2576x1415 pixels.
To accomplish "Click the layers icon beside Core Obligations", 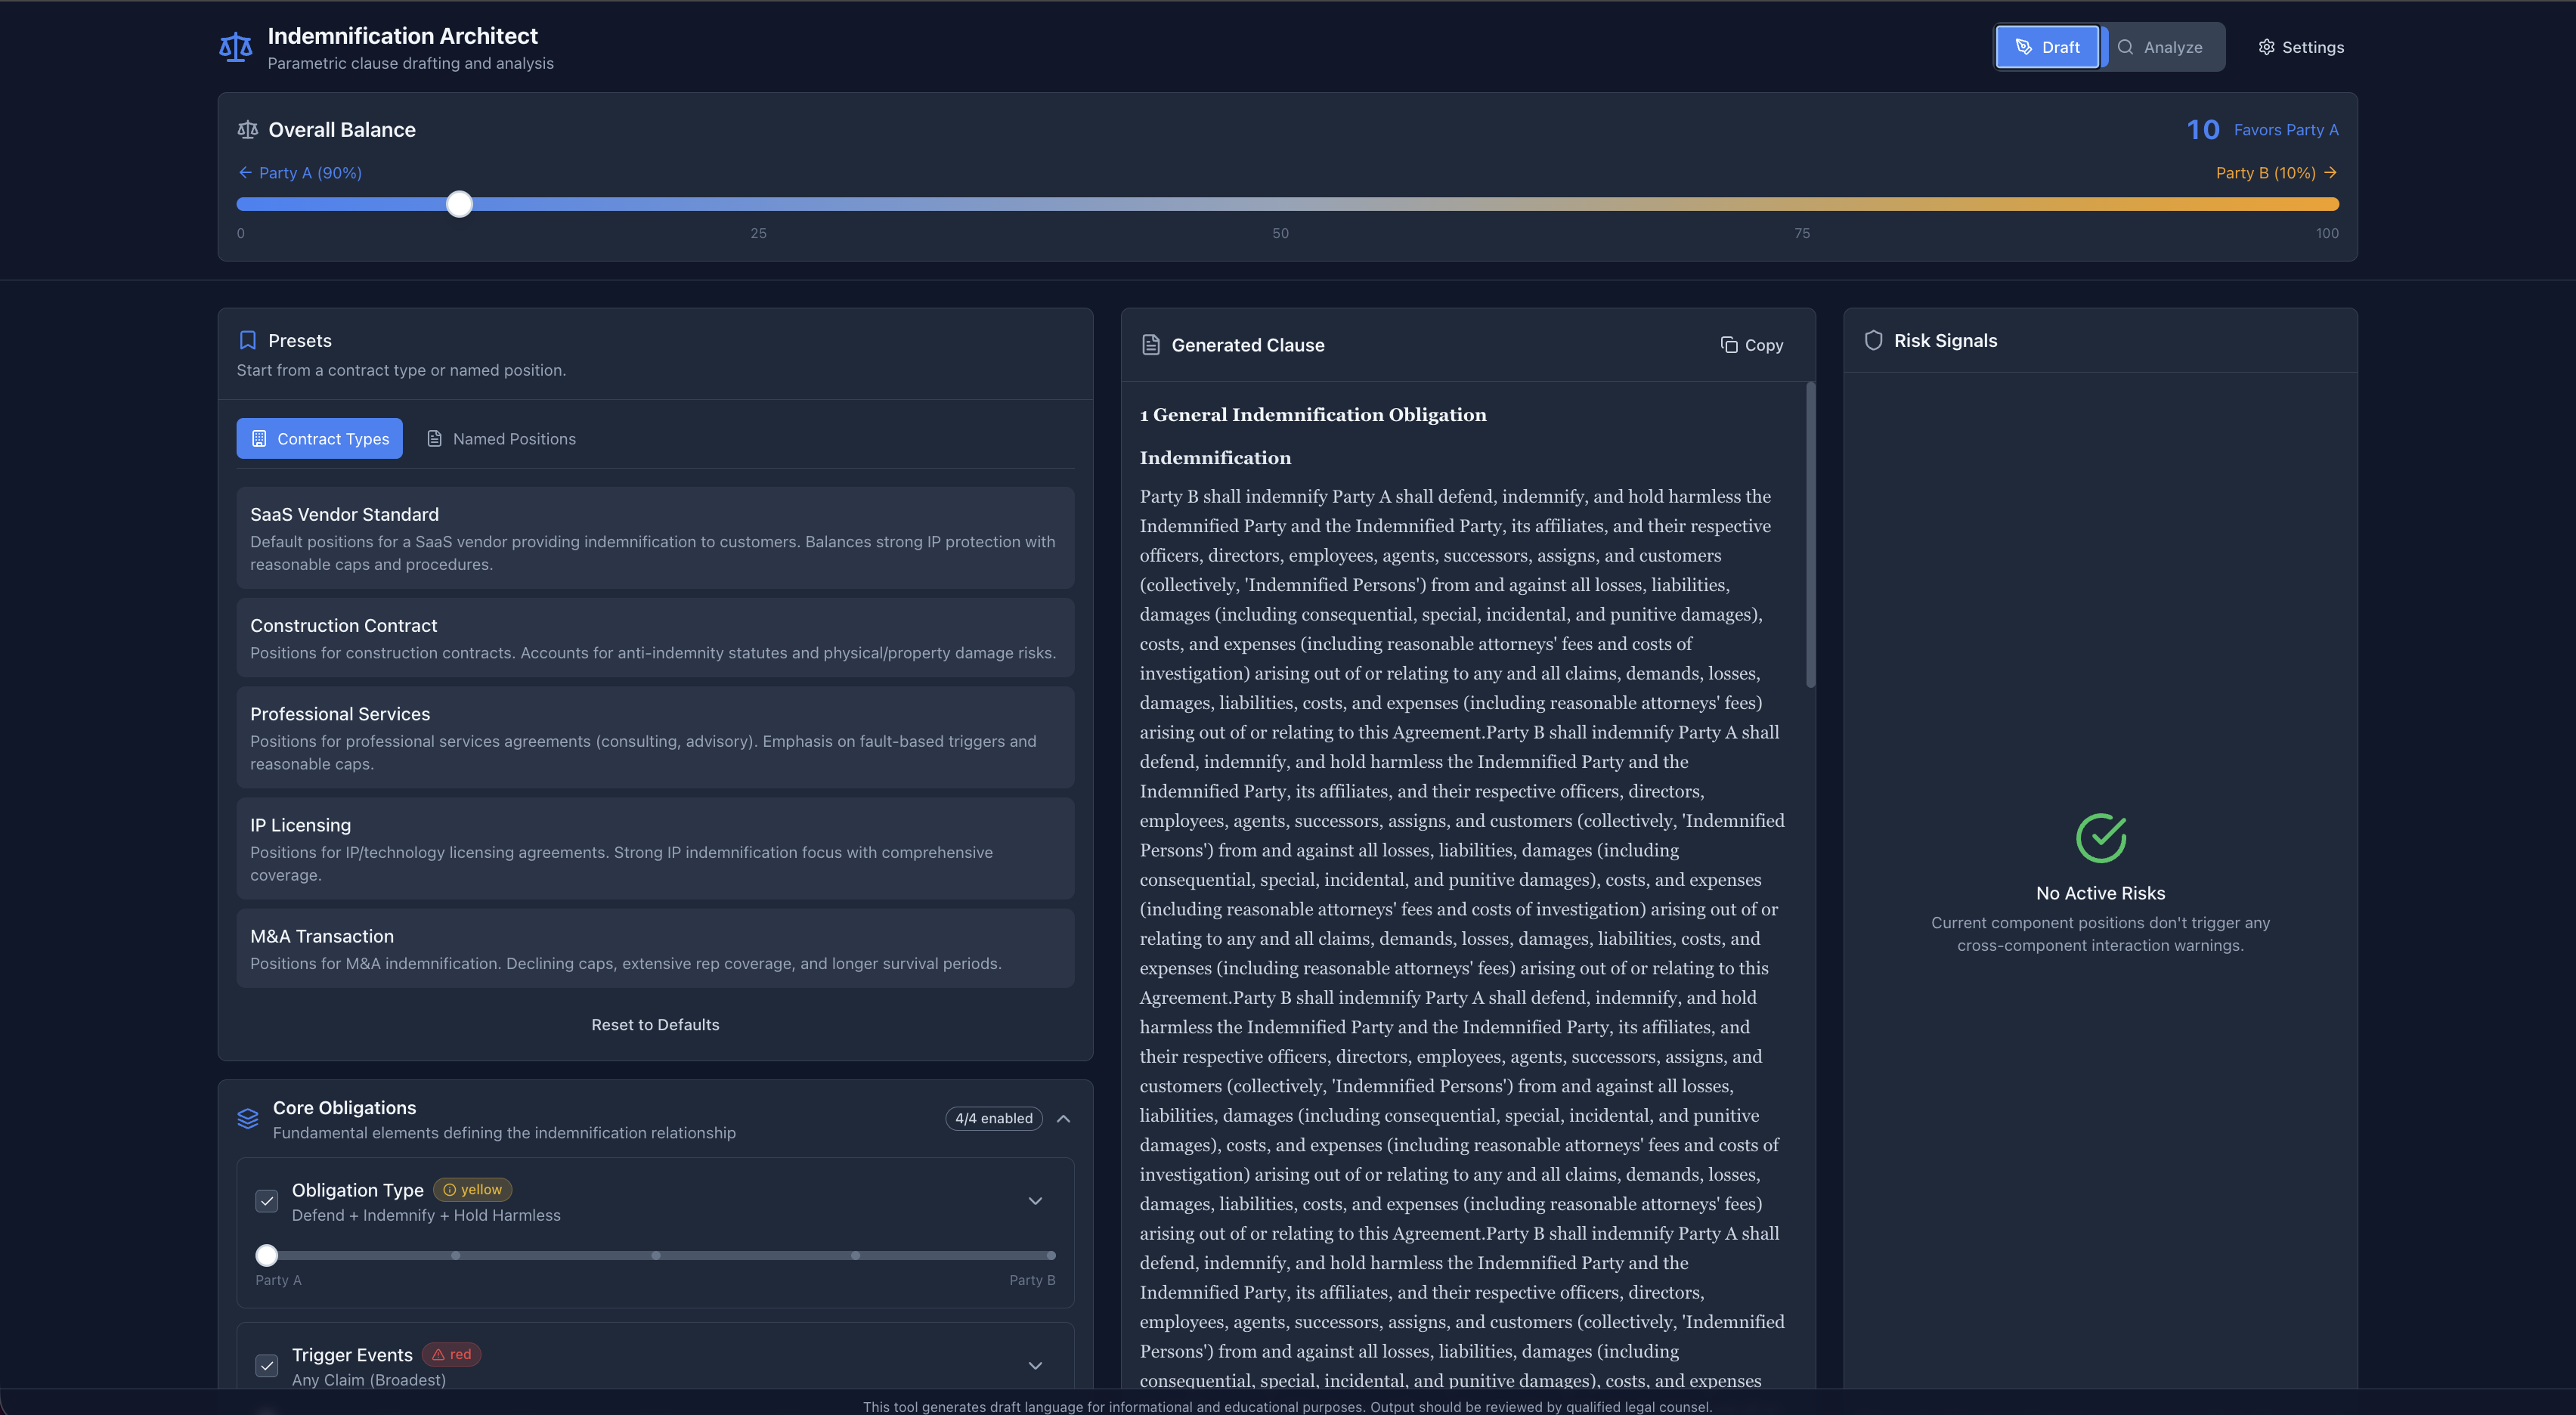I will 248,1118.
